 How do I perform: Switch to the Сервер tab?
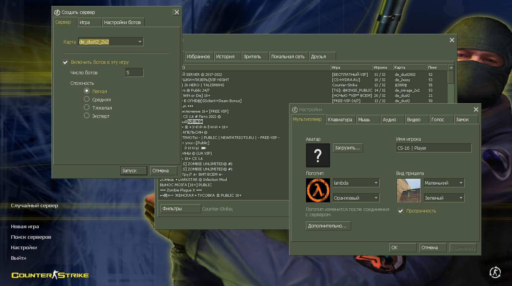pos(64,22)
